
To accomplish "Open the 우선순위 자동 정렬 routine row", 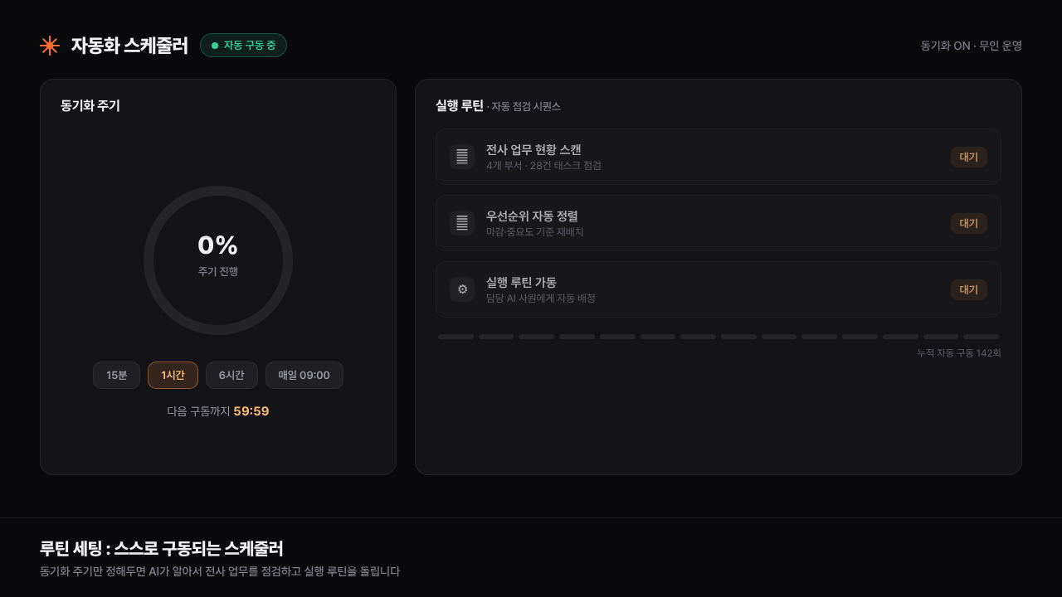I will coord(719,223).
